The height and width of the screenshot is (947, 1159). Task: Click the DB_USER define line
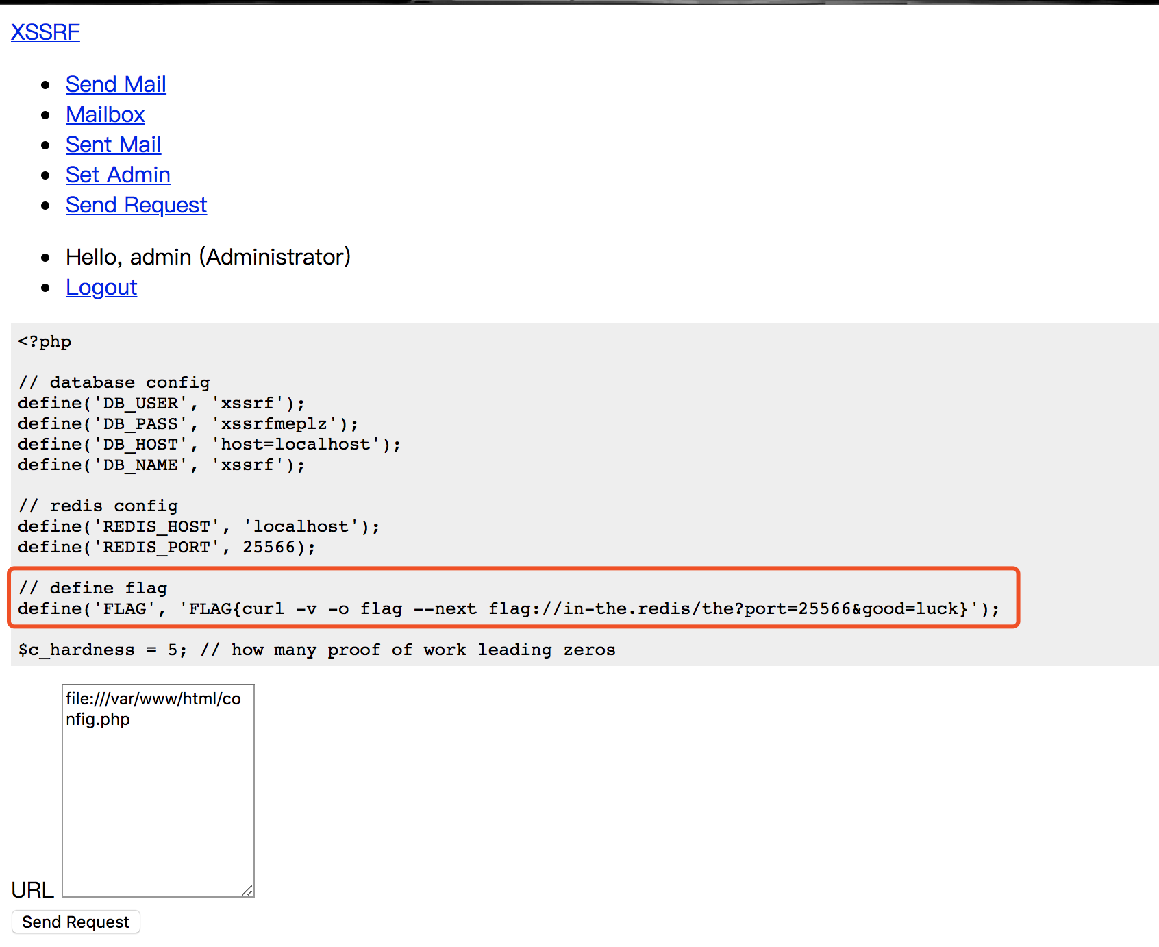(x=161, y=403)
